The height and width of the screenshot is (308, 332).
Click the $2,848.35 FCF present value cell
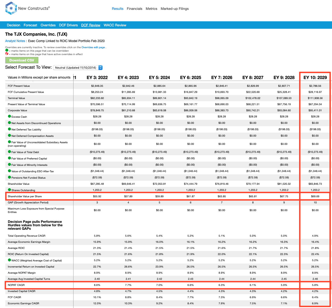97,86
